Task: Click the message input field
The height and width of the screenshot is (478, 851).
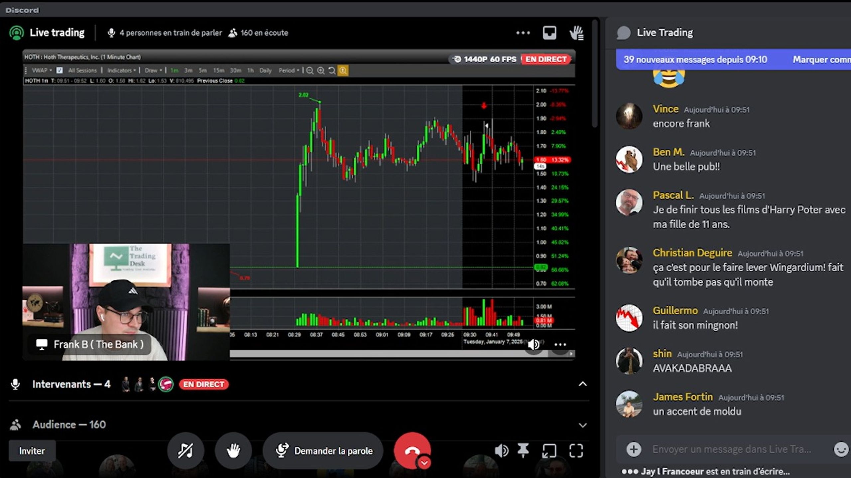Action: (731, 449)
